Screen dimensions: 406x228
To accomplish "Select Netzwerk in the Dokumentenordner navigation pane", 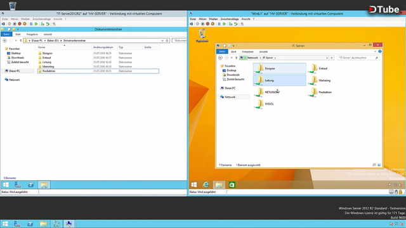I will click(x=15, y=80).
